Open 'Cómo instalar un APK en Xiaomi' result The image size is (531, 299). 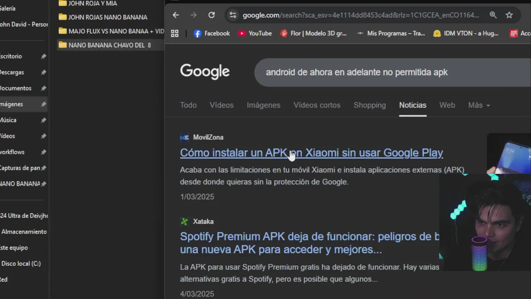(312, 153)
